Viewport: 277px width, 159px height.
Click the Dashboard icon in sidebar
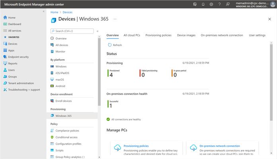pos(5,24)
